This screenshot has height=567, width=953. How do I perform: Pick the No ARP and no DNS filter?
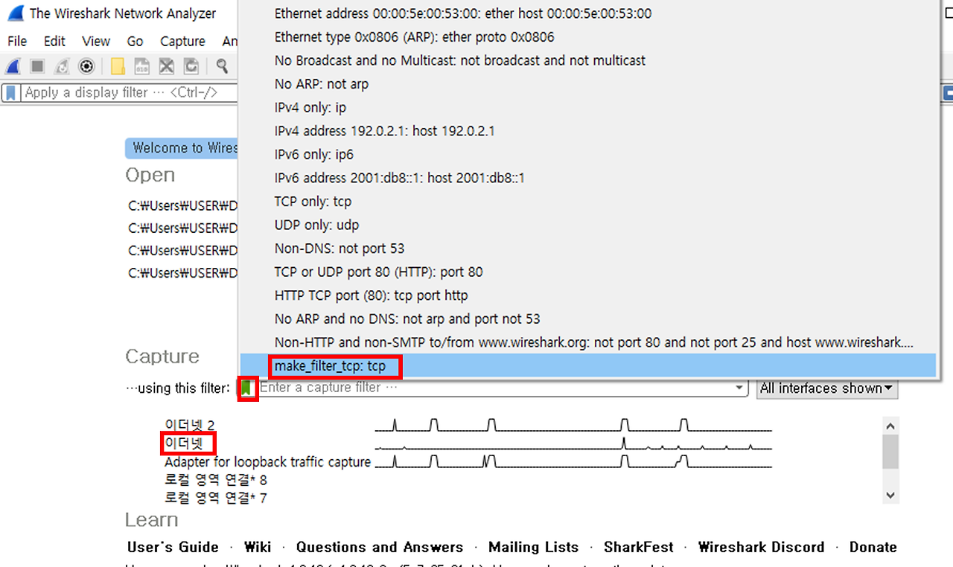(x=587, y=319)
